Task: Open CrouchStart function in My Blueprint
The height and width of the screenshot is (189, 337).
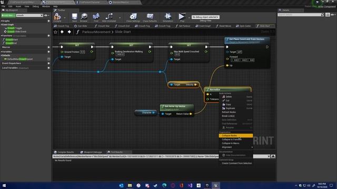Action: tap(12, 40)
